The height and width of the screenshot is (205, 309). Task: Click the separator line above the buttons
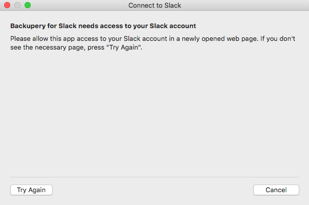tap(154, 177)
